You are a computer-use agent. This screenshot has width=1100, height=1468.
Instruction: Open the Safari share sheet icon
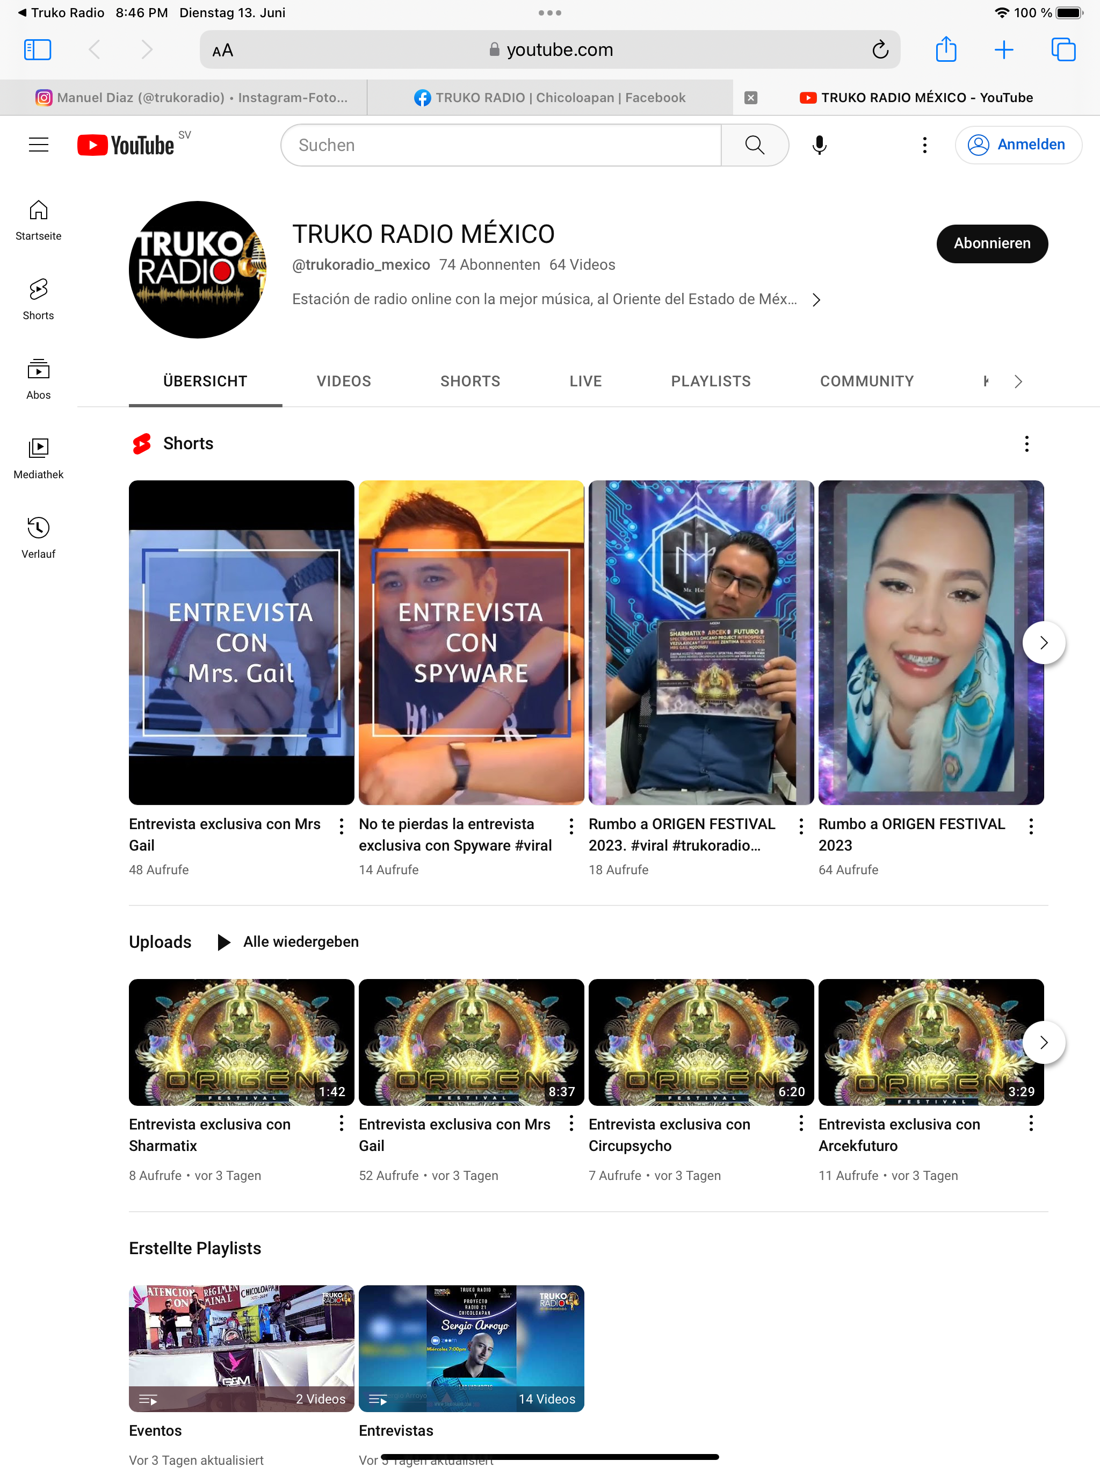point(945,49)
